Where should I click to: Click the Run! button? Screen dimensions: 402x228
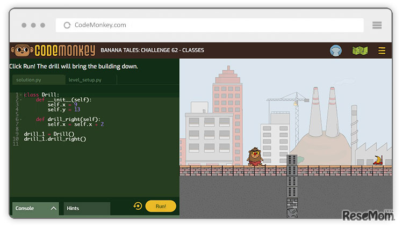click(161, 206)
